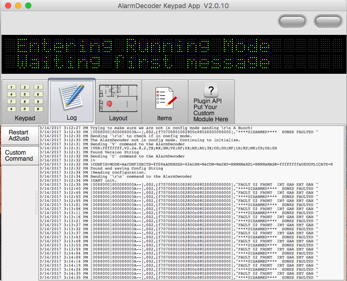The image size is (347, 281).
Task: Click log line starting '!CONFIG>MODE=A&CONFIGBITS'
Action: click(186, 164)
